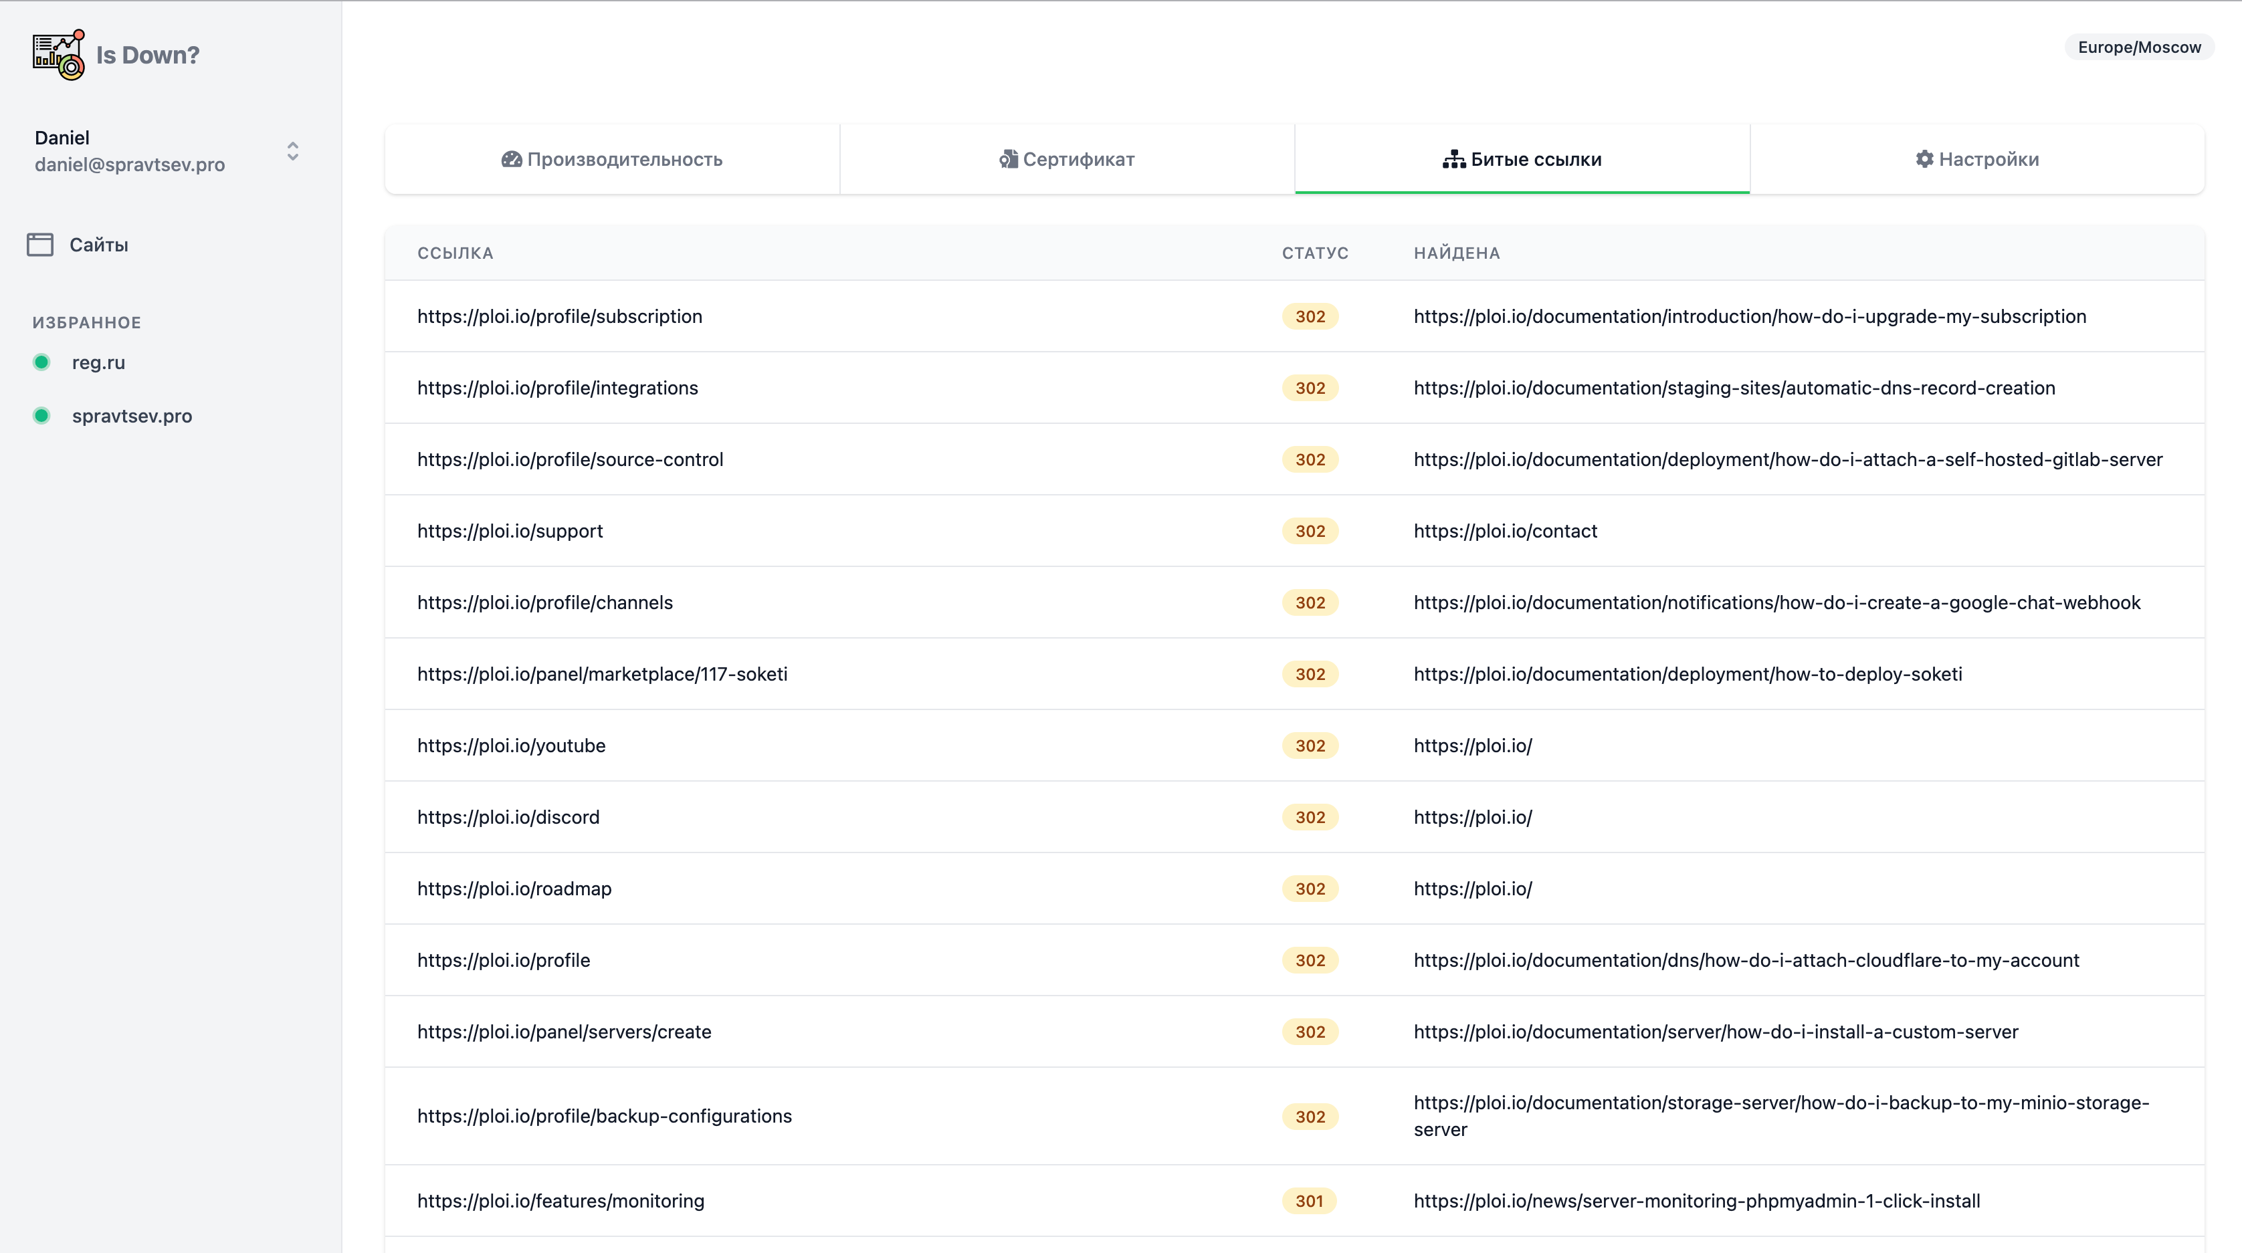This screenshot has height=1253, width=2242.
Task: Select the performance gauge icon
Action: tap(512, 159)
